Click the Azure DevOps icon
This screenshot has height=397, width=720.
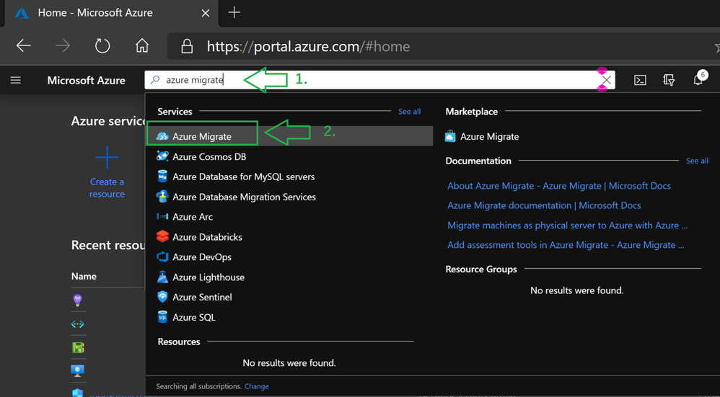(162, 257)
